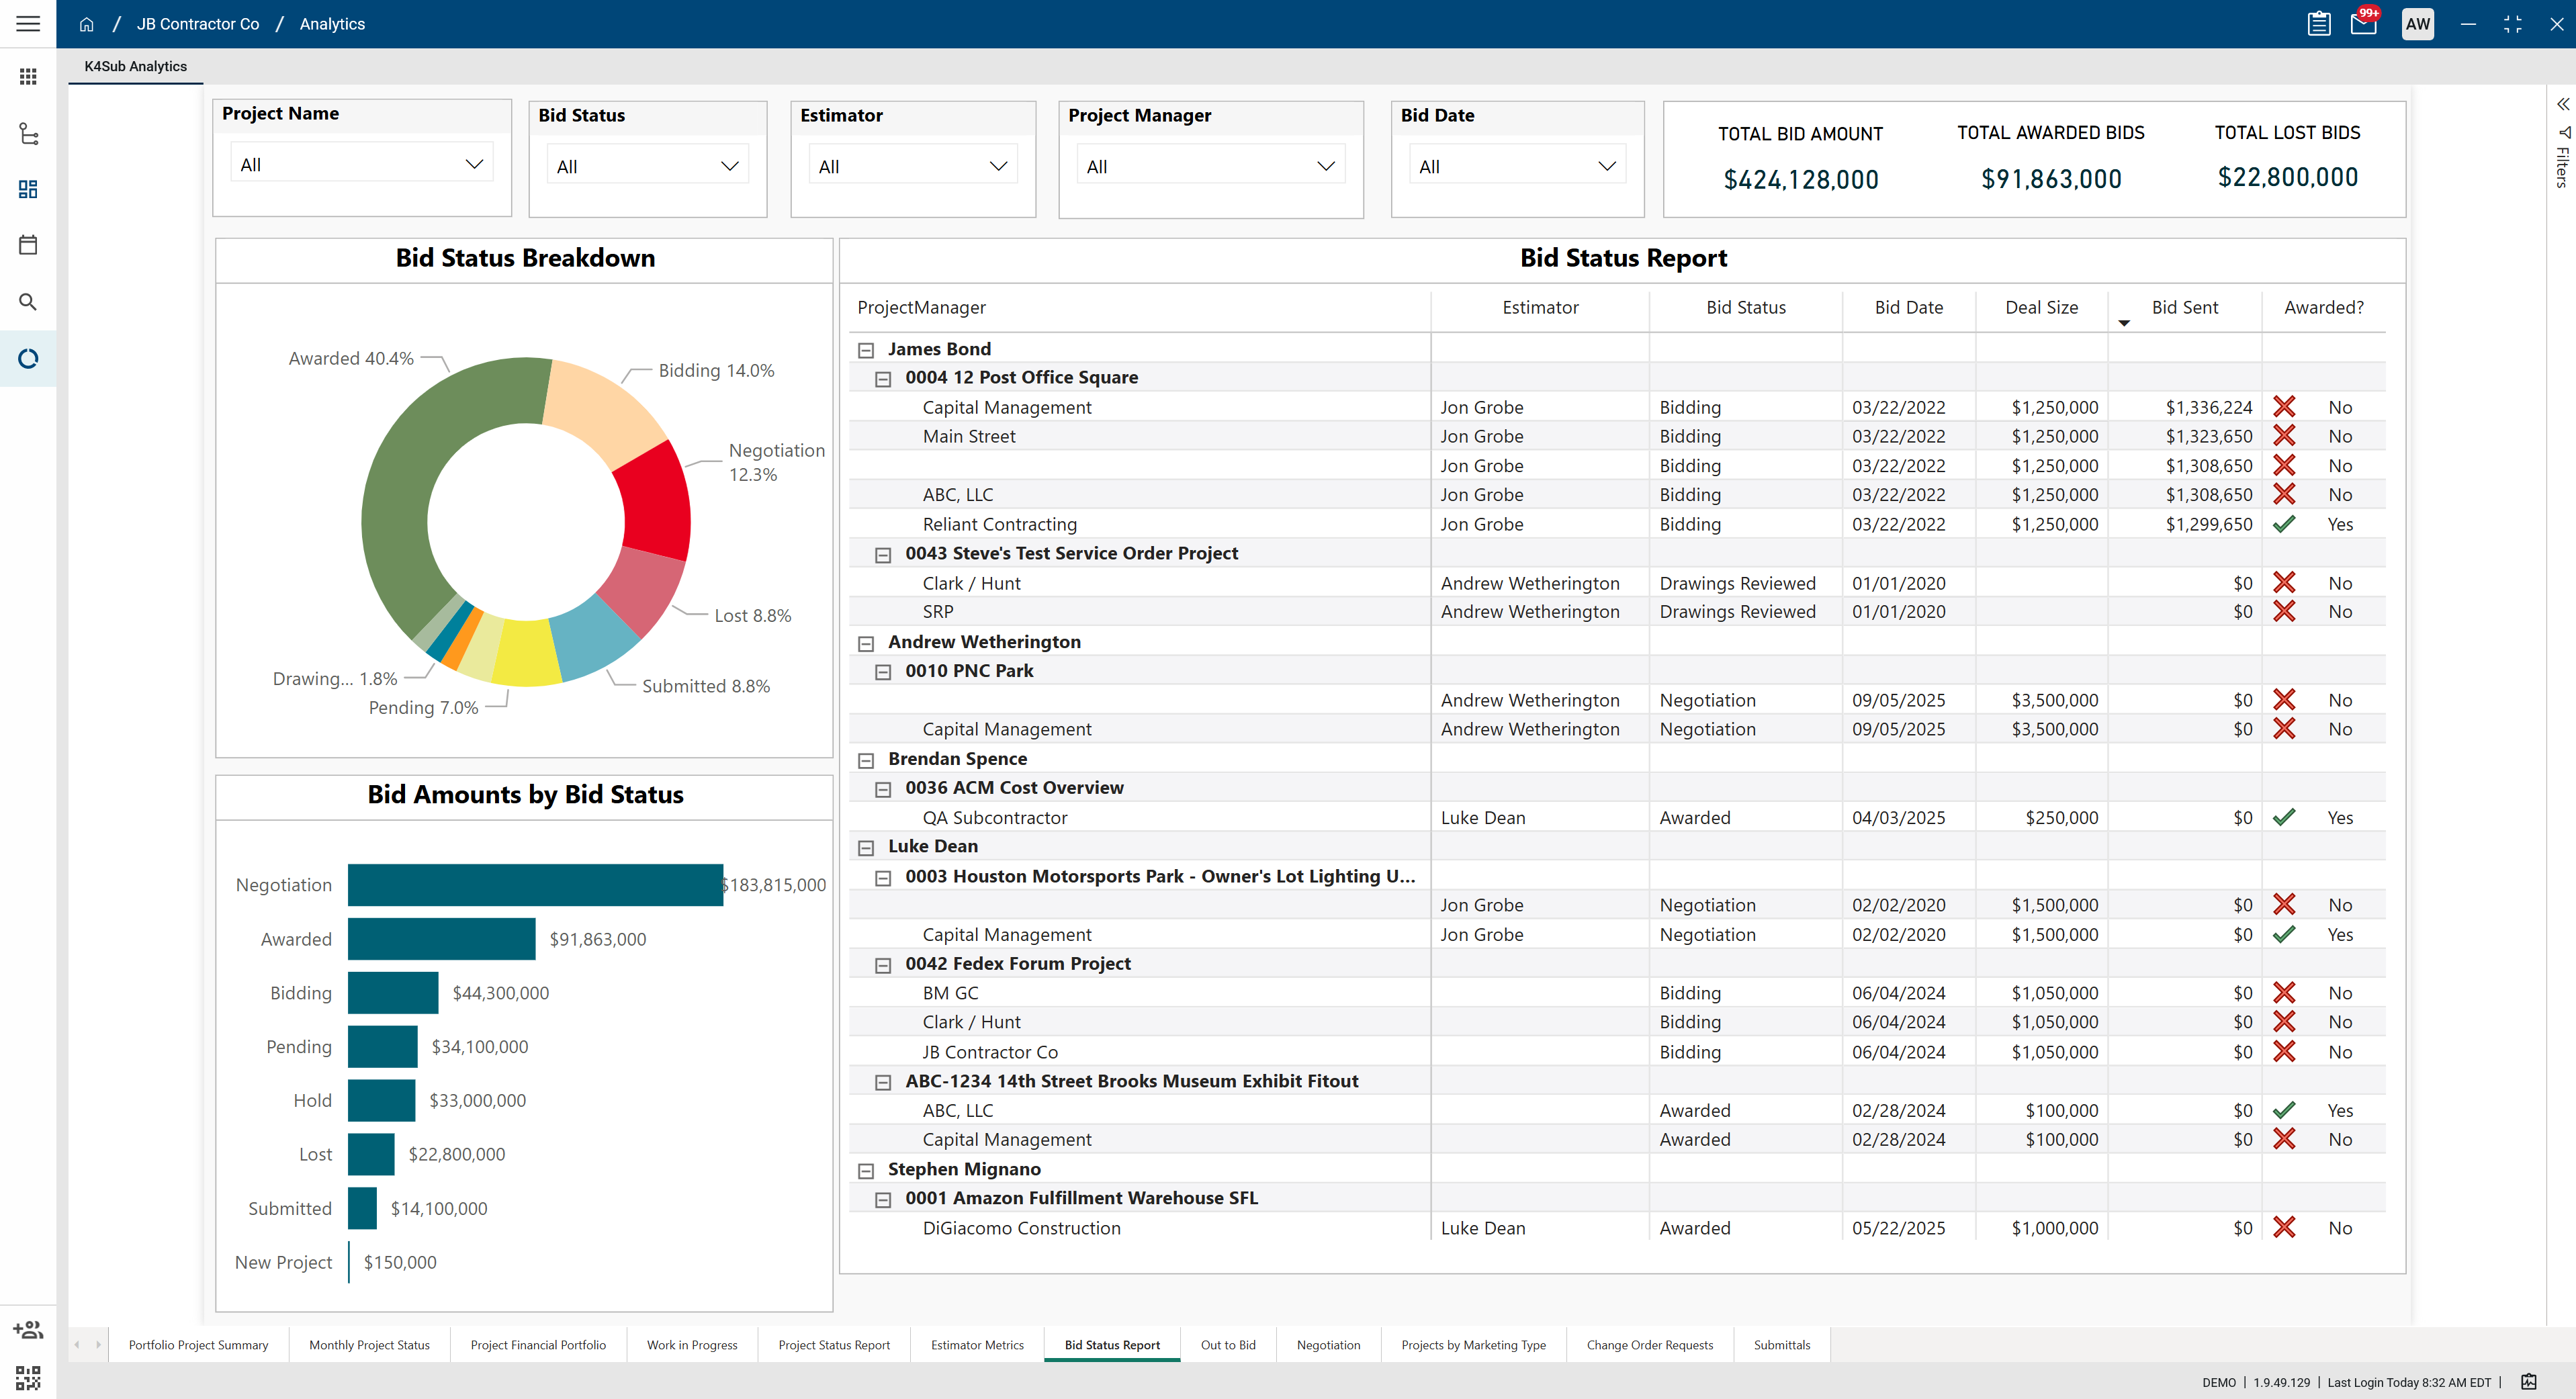Click the add users icon in sidebar
Image resolution: width=2576 pixels, height=1399 pixels.
[28, 1330]
